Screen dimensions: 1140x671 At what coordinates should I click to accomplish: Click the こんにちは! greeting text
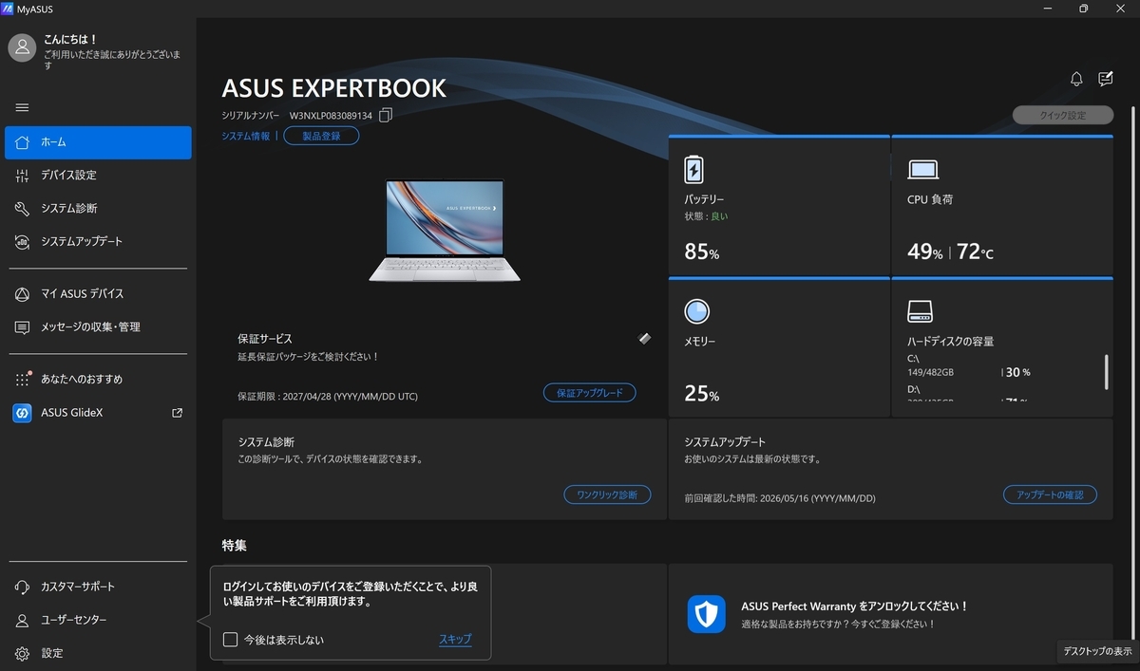tap(70, 40)
